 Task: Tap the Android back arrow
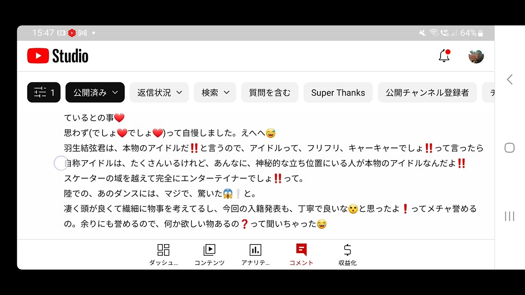[509, 79]
